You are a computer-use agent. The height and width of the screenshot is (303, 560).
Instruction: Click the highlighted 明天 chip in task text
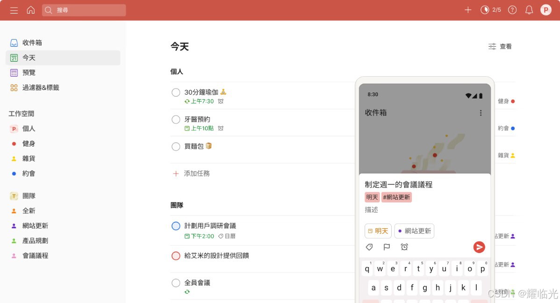coord(372,197)
